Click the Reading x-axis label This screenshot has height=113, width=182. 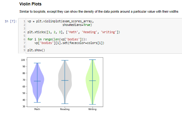click(x=65, y=109)
